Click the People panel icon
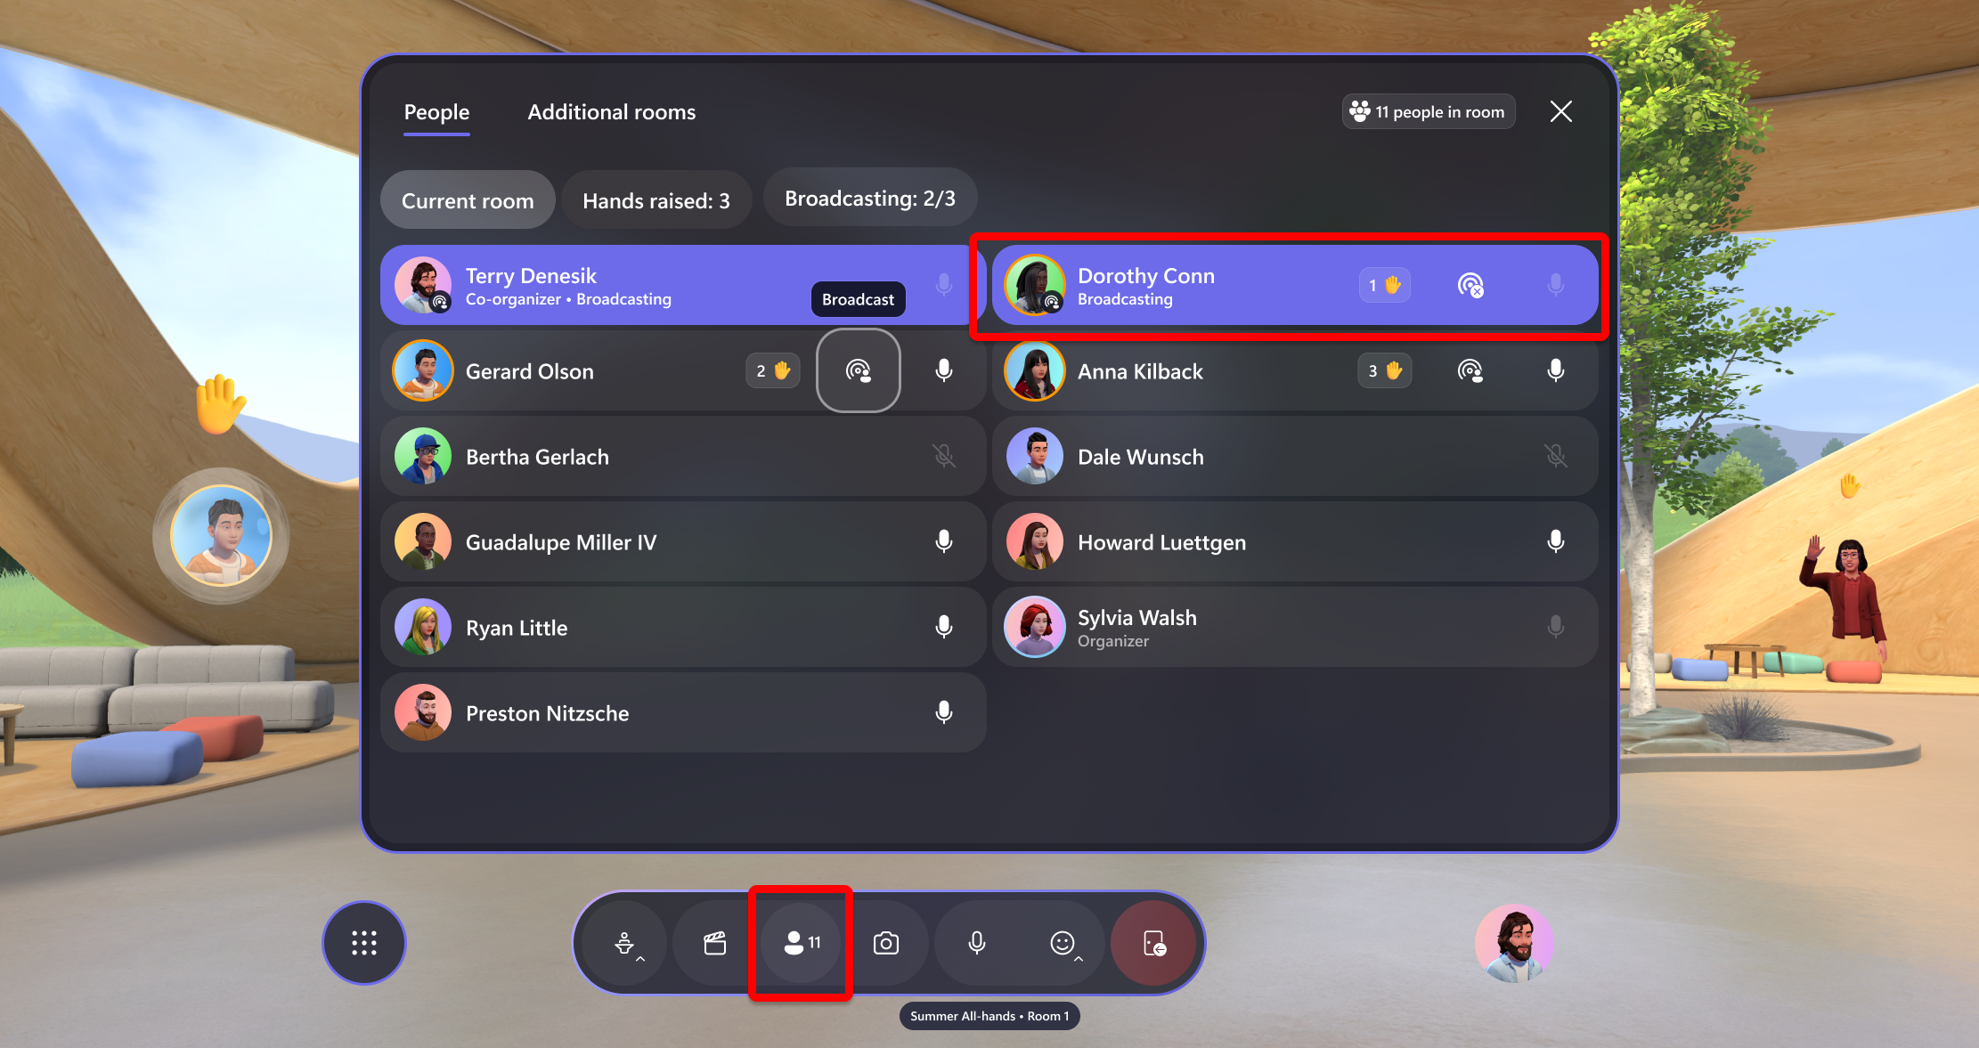1979x1048 pixels. [801, 942]
